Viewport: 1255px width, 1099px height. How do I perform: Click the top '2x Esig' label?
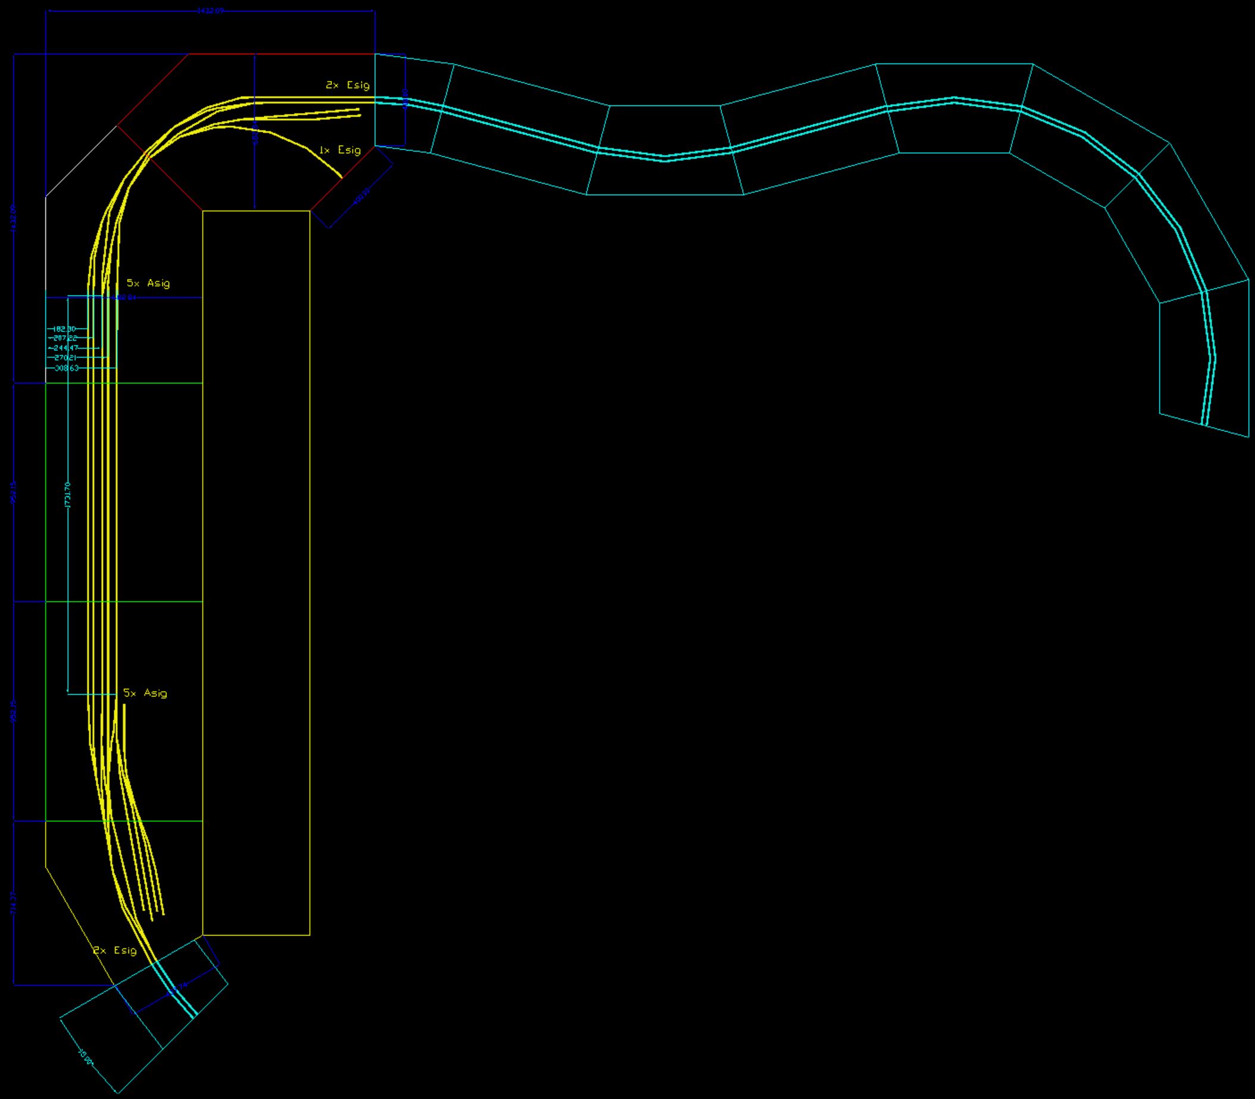tap(348, 85)
